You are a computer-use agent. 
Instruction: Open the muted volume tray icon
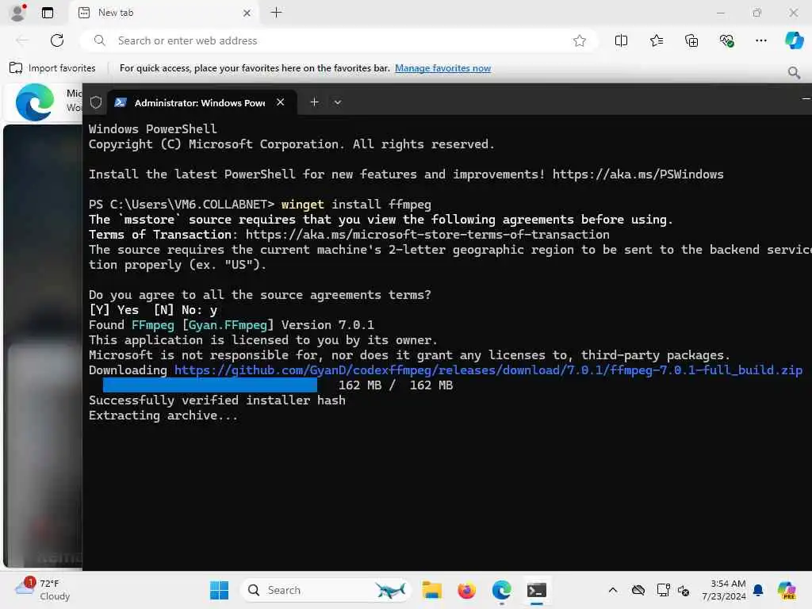click(684, 590)
